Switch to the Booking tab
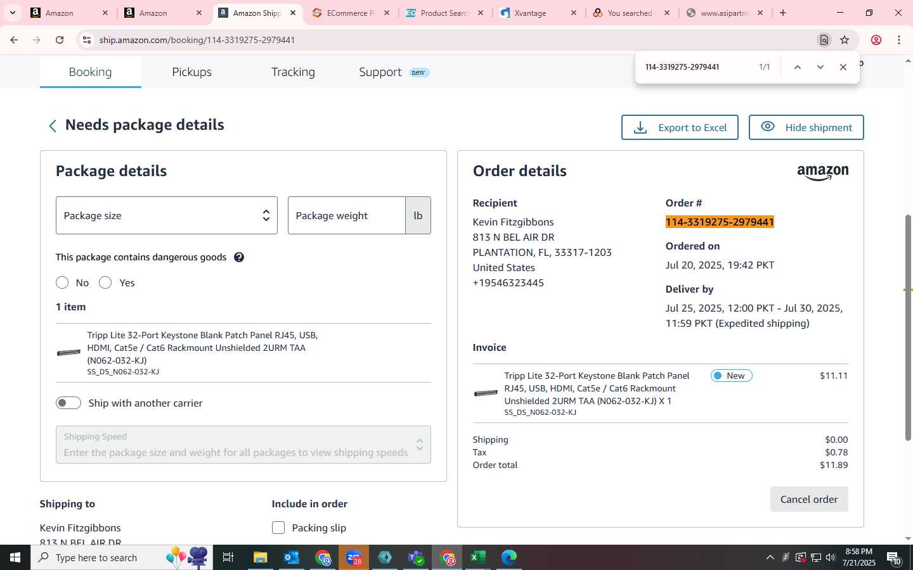The image size is (913, 570). (x=91, y=72)
